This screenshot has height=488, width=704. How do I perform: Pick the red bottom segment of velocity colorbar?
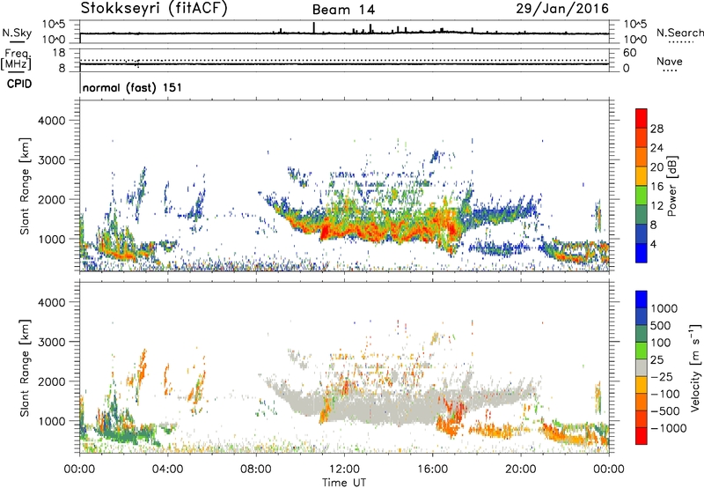(x=642, y=436)
